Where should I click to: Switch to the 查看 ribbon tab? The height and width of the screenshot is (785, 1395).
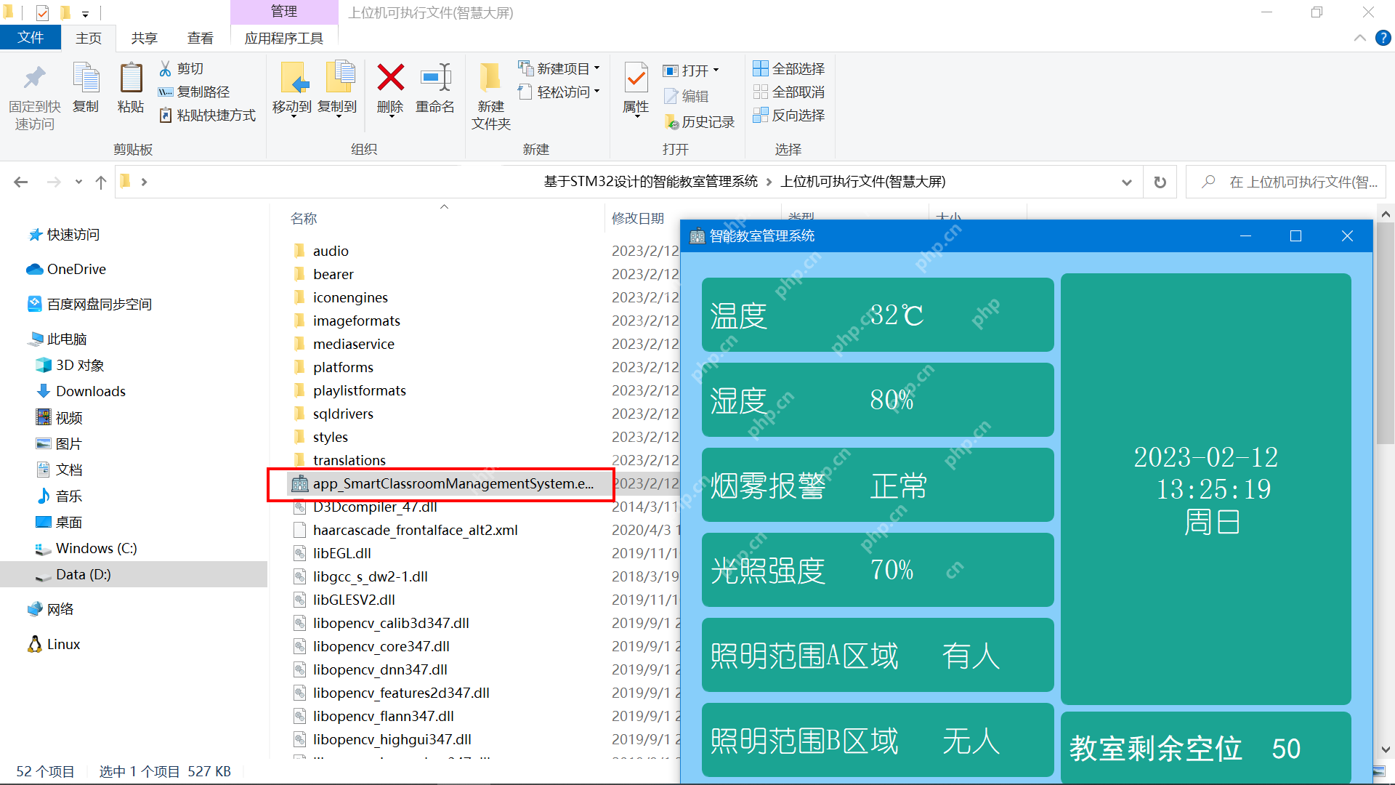point(201,38)
